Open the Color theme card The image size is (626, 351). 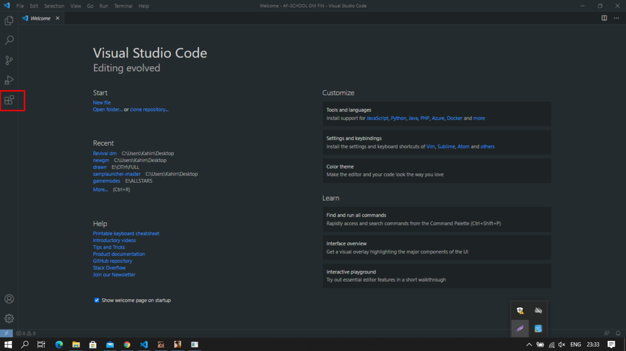pos(437,171)
